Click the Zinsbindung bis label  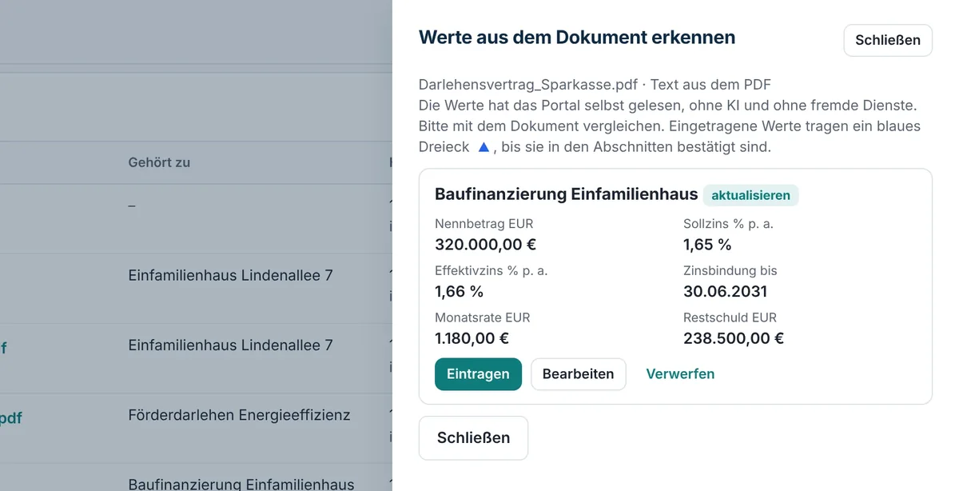tap(730, 270)
